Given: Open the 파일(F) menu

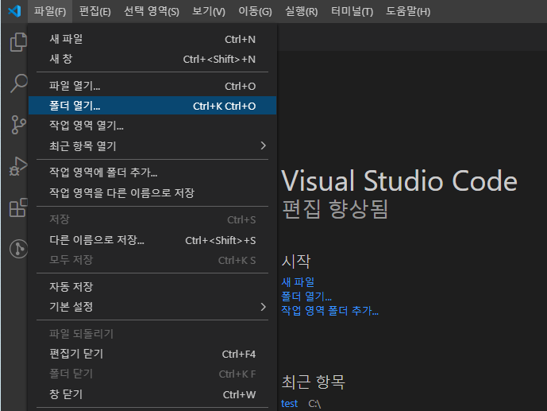Looking at the screenshot, I should pyautogui.click(x=50, y=11).
